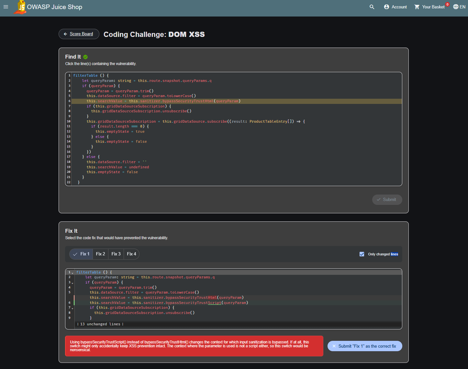The width and height of the screenshot is (468, 369).
Task: Open Your Basket
Action: (430, 7)
